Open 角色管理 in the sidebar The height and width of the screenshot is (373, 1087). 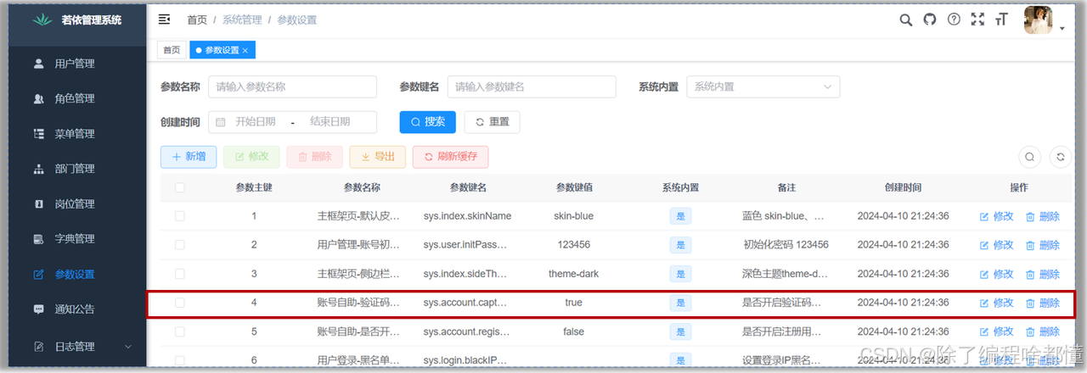(x=73, y=98)
